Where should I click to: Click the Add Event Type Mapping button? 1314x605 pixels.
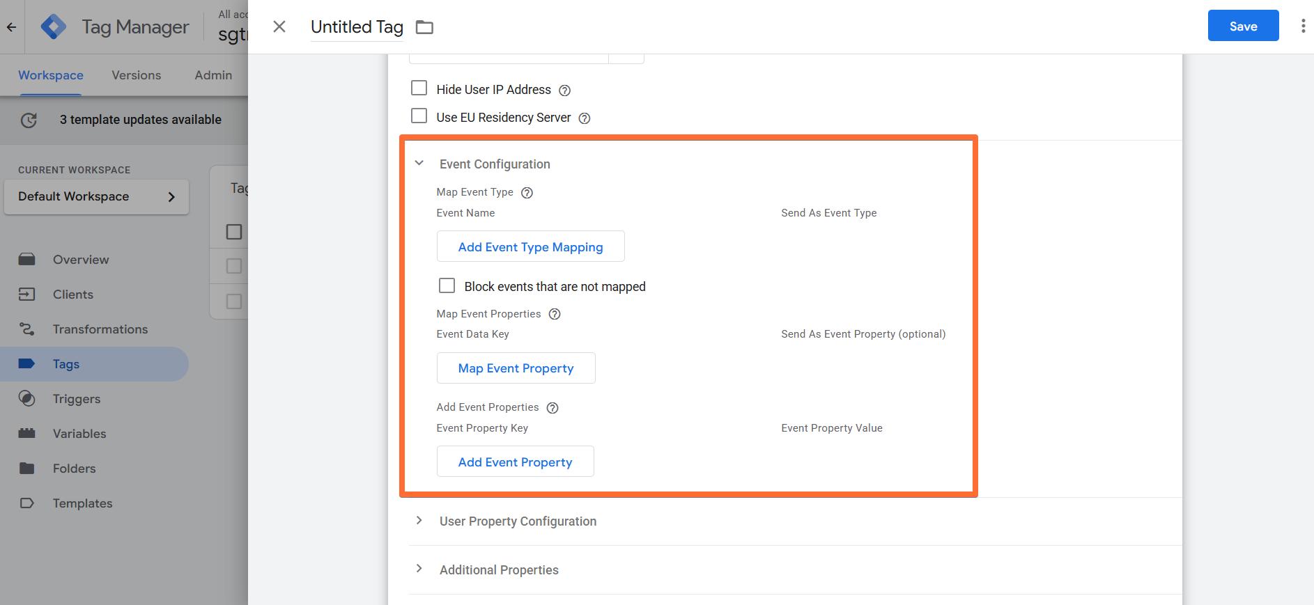pos(531,246)
